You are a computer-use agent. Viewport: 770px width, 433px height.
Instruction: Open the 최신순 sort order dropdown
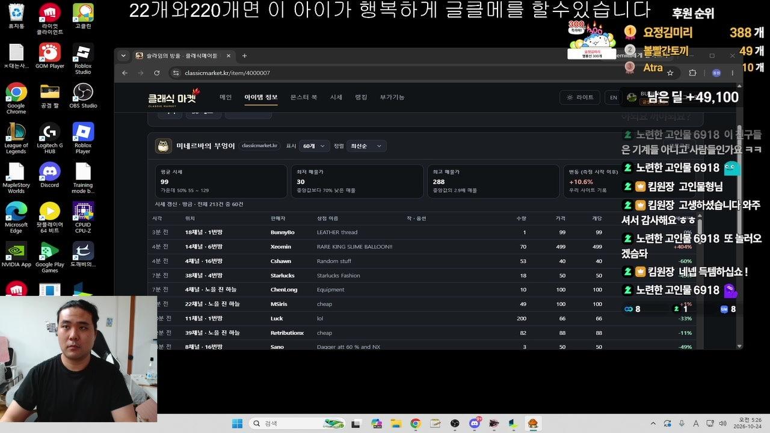[366, 146]
